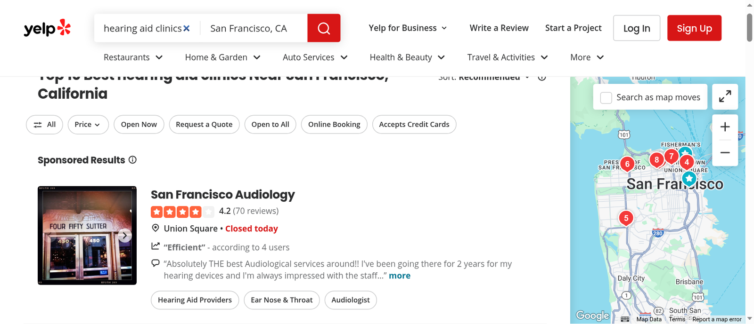Enable Search as map moves checkbox
Image resolution: width=754 pixels, height=324 pixels.
click(606, 97)
